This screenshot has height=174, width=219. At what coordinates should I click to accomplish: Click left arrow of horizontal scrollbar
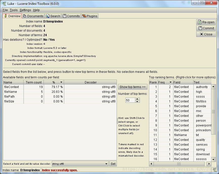(x=151, y=164)
